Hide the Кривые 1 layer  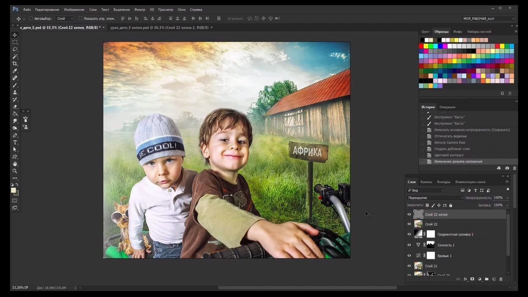(x=409, y=256)
